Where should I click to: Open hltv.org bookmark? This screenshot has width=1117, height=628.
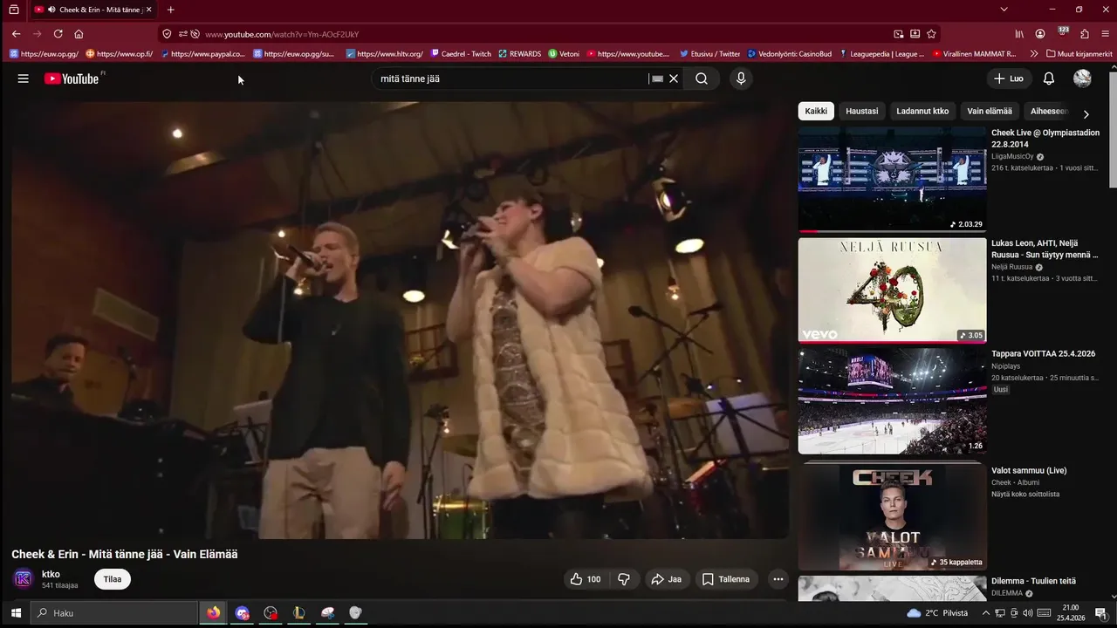click(384, 53)
